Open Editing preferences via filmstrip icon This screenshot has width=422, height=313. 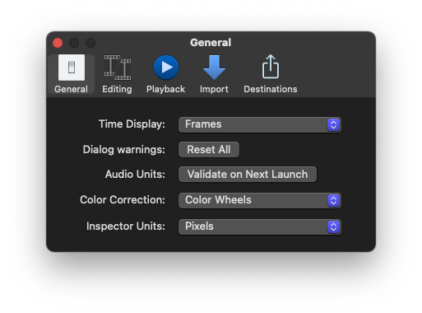118,68
